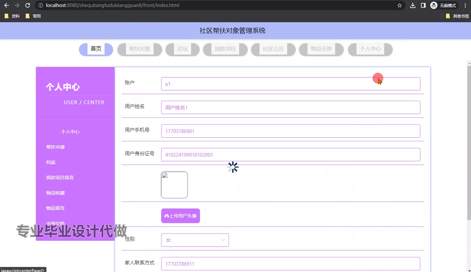This screenshot has height=272, width=471.
Task: Open the 社区公告 navigation tab
Action: click(x=273, y=49)
